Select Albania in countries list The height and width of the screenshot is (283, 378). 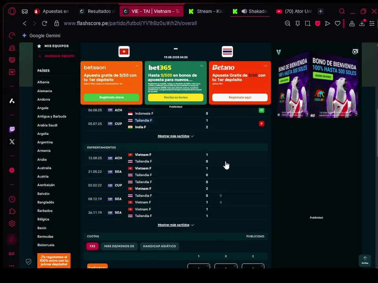(x=43, y=82)
